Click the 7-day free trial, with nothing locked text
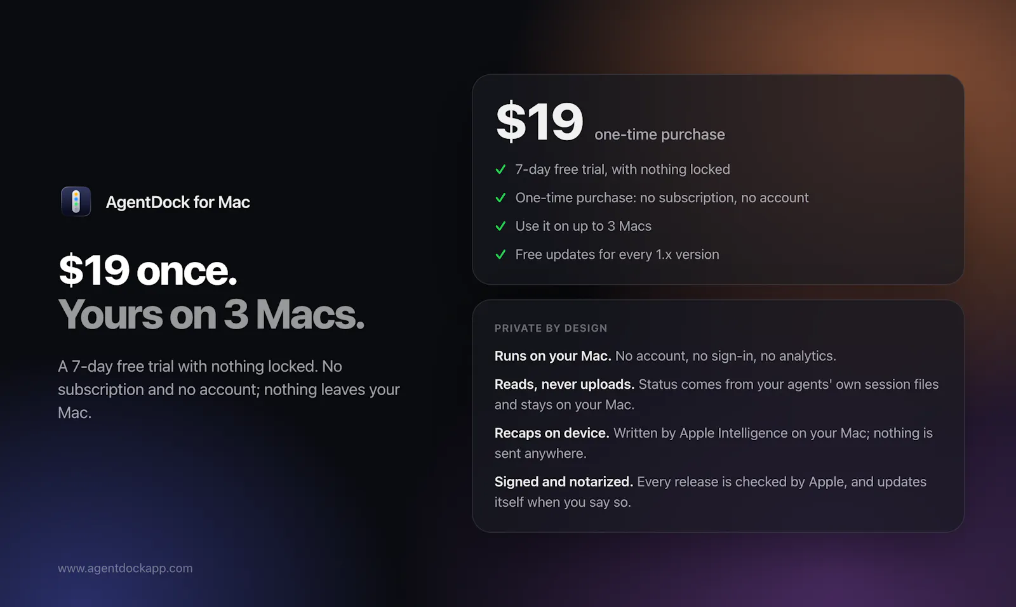The image size is (1016, 607). pyautogui.click(x=623, y=169)
